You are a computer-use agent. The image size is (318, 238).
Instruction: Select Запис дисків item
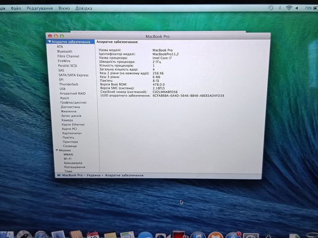tap(71, 116)
